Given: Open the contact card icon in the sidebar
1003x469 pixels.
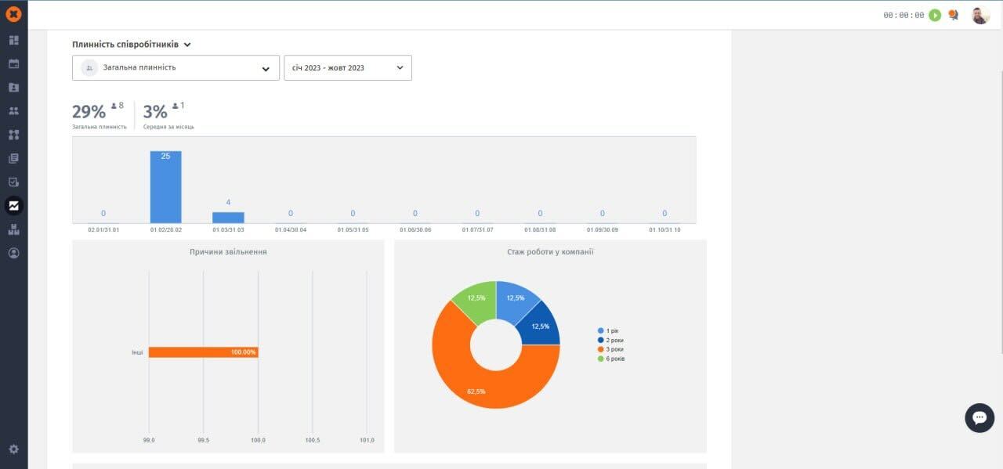Looking at the screenshot, I should tap(13, 88).
